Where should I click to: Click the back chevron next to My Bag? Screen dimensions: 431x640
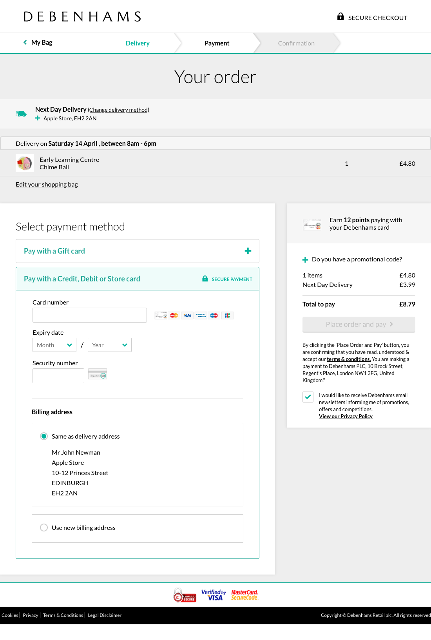(x=25, y=42)
